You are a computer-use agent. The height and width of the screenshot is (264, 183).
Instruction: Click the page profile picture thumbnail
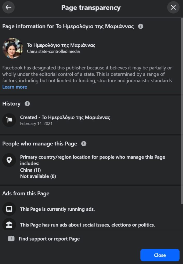click(x=13, y=48)
